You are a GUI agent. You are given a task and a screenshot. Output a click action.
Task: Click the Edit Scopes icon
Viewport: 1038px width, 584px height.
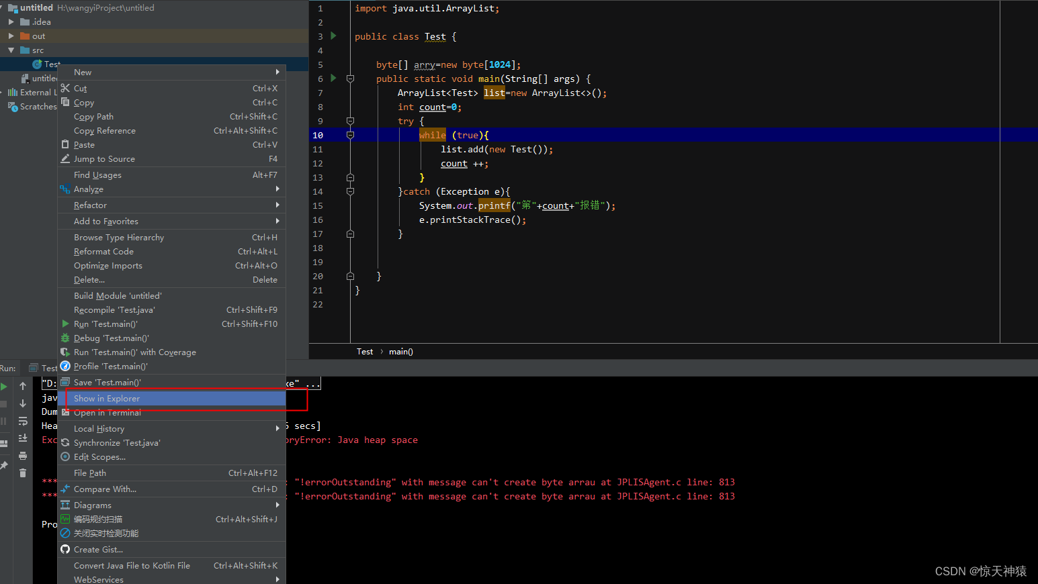point(65,456)
